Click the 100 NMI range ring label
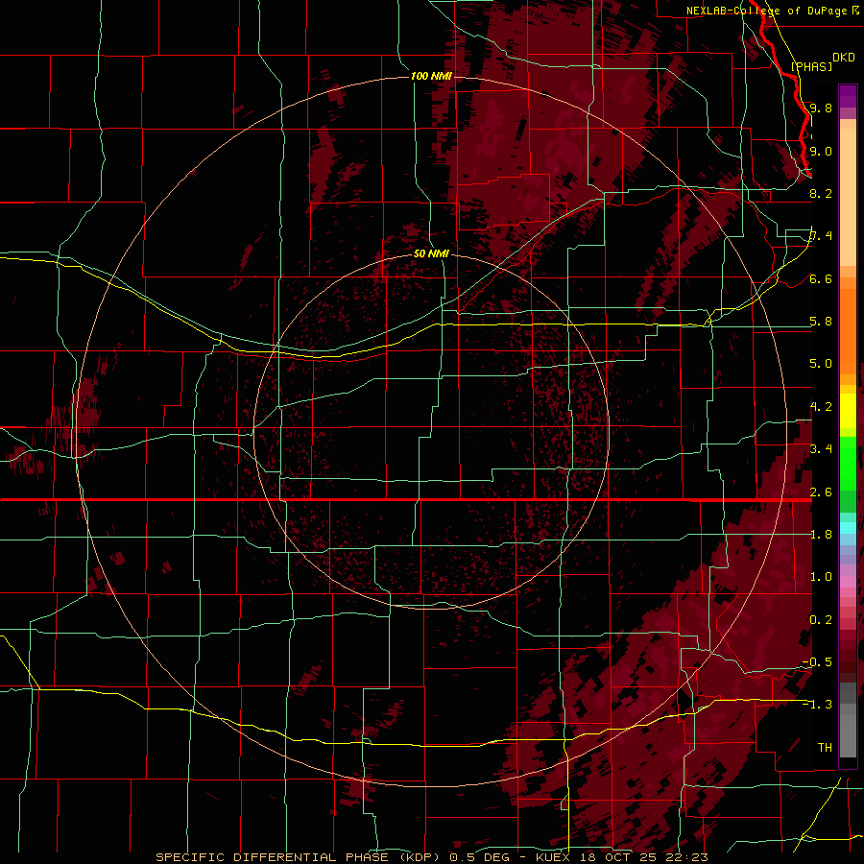This screenshot has height=864, width=864. tap(431, 76)
